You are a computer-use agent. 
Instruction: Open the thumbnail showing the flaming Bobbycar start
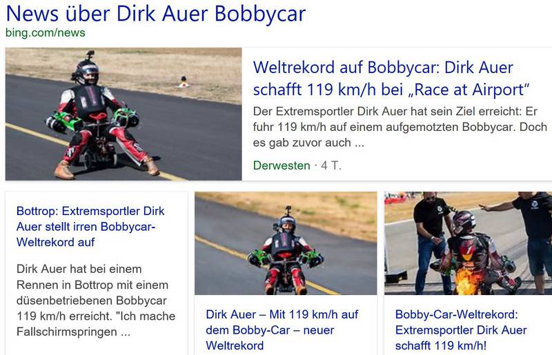(x=469, y=243)
